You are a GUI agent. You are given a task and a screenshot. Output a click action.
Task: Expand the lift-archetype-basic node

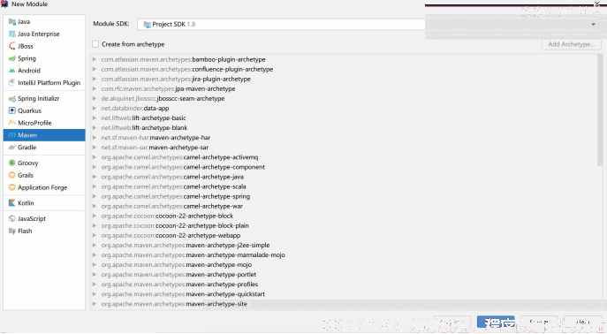click(94, 118)
